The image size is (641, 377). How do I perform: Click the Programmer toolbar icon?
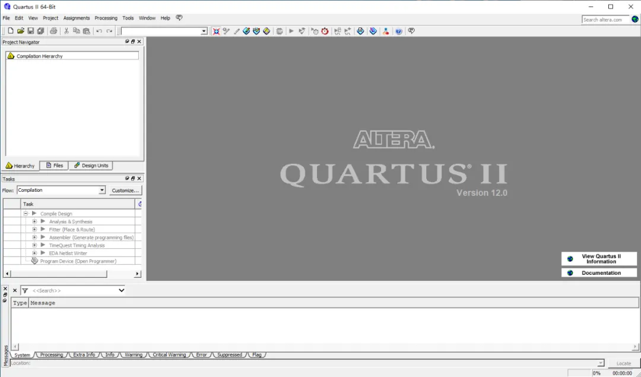(x=373, y=31)
